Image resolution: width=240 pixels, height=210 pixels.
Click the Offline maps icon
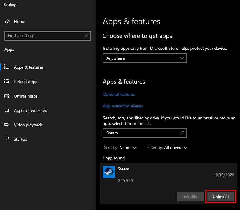point(7,96)
